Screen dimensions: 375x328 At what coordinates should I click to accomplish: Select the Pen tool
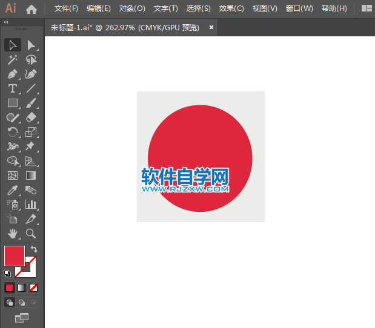click(12, 74)
